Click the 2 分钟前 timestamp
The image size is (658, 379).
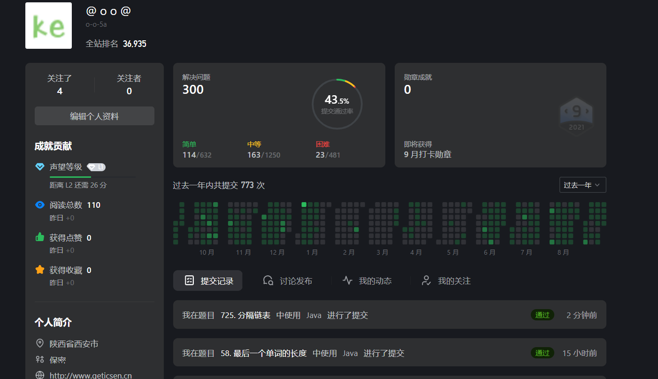click(581, 315)
